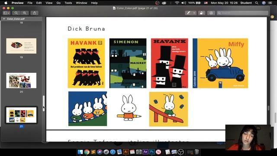Click the Wi-Fi status icon
Image resolution: width=277 pixels, height=156 pixels.
(177, 3)
